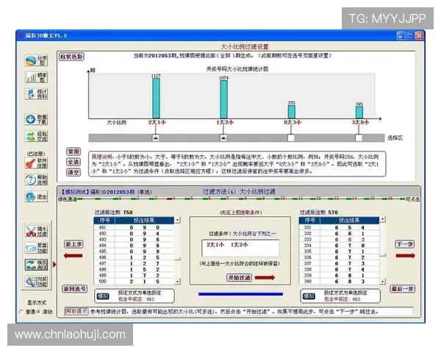Open the 频率图 frequency chart icon
This screenshot has width=441, height=353.
[36, 76]
